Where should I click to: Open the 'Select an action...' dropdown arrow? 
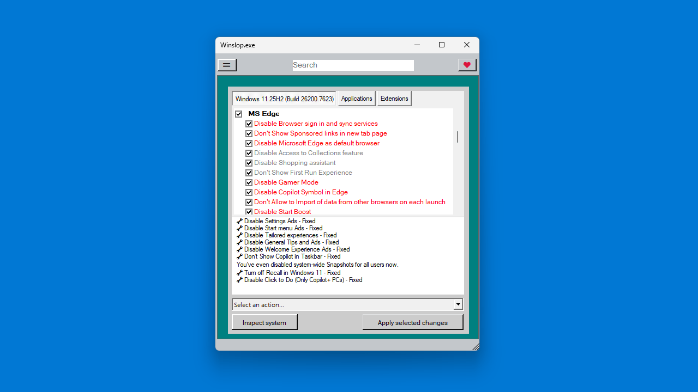(458, 305)
